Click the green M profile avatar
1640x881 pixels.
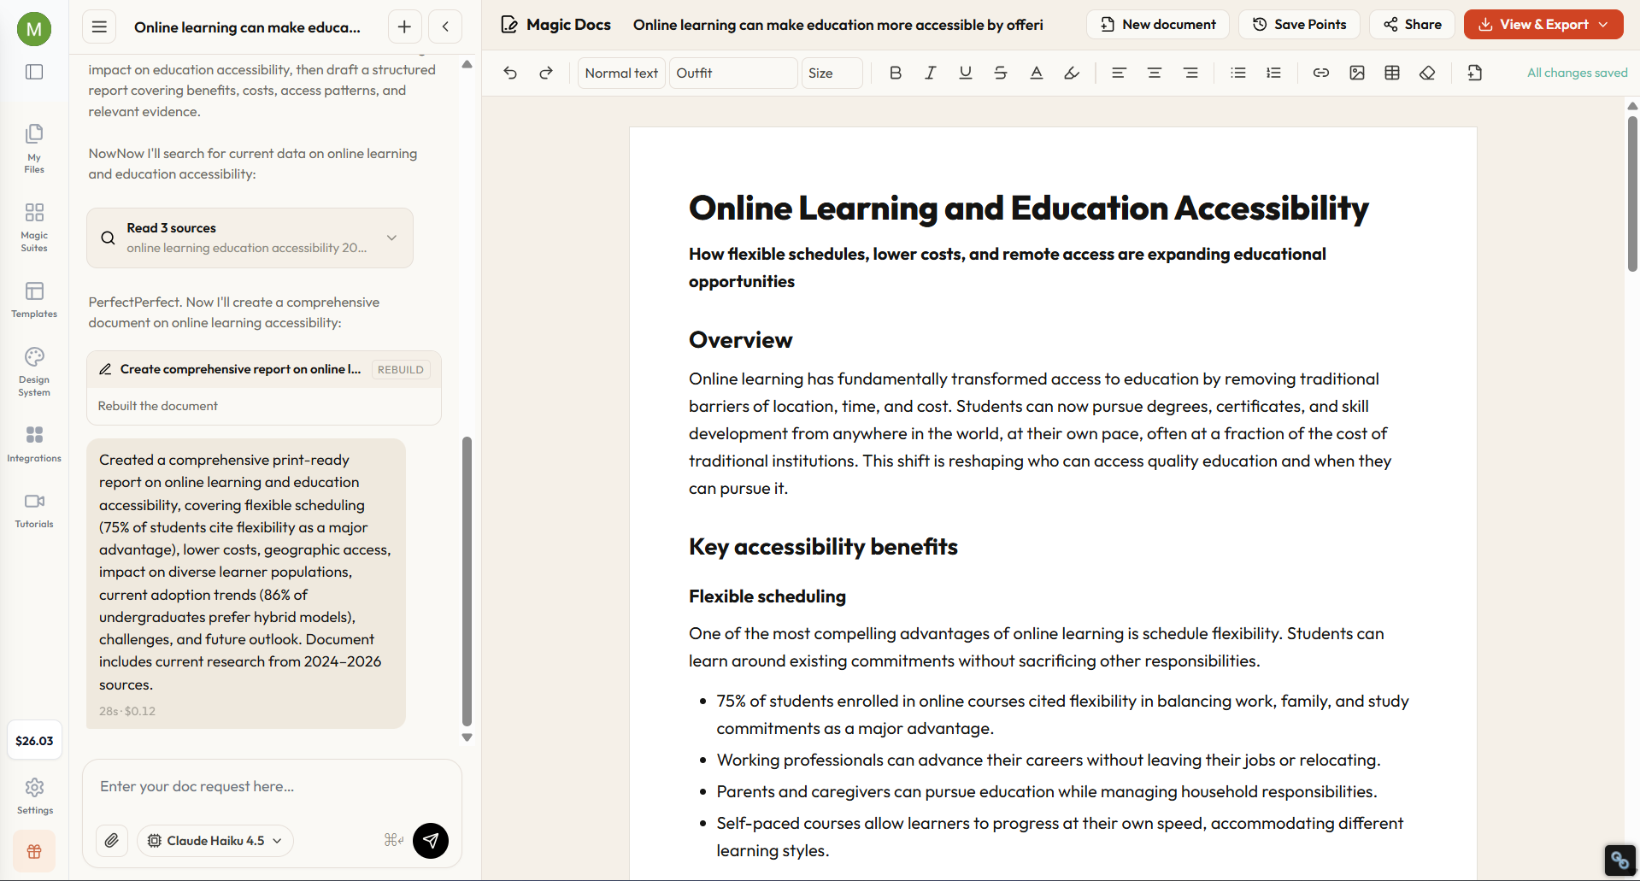tap(34, 29)
